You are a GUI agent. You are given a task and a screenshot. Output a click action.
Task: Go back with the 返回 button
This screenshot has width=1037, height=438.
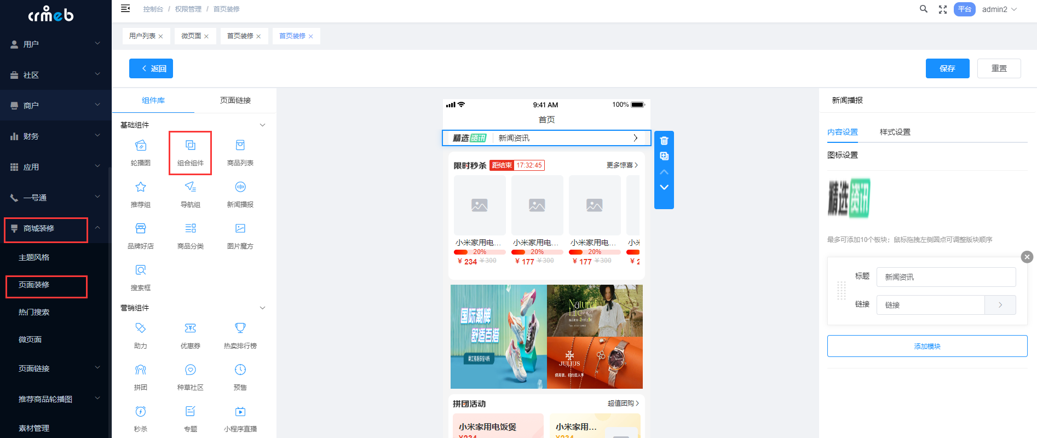click(151, 68)
